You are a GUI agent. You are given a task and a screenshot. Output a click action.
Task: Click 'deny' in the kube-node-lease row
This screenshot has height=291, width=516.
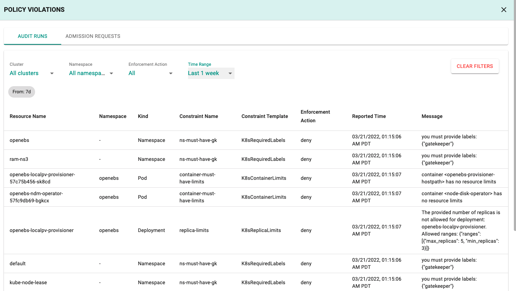[x=306, y=282]
